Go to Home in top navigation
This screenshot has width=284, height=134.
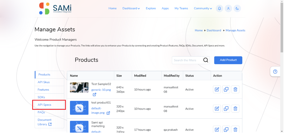pyautogui.click(x=112, y=8)
